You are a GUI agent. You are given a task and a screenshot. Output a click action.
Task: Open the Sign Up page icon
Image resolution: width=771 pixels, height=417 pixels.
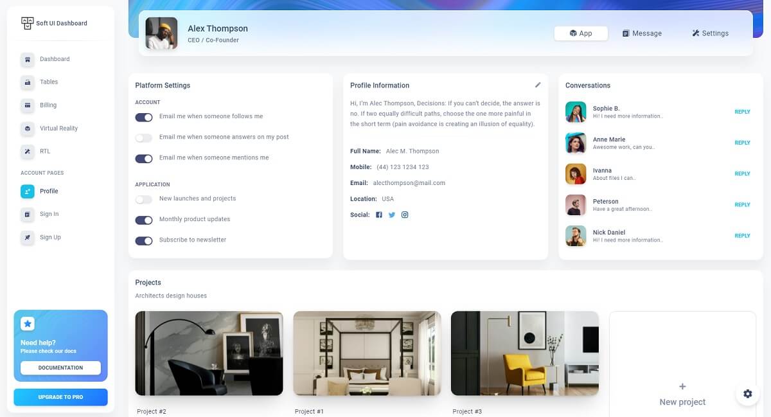tap(27, 237)
